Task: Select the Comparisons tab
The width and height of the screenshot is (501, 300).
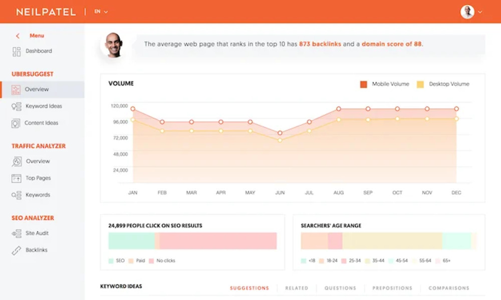Action: pos(448,288)
